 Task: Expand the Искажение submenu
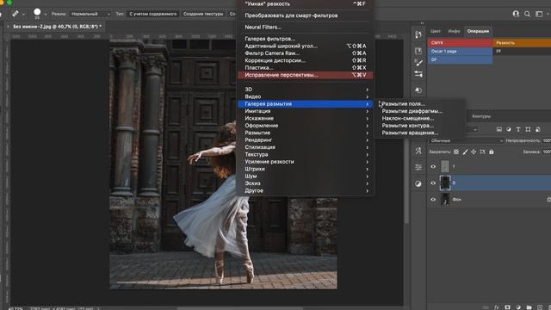tap(305, 119)
